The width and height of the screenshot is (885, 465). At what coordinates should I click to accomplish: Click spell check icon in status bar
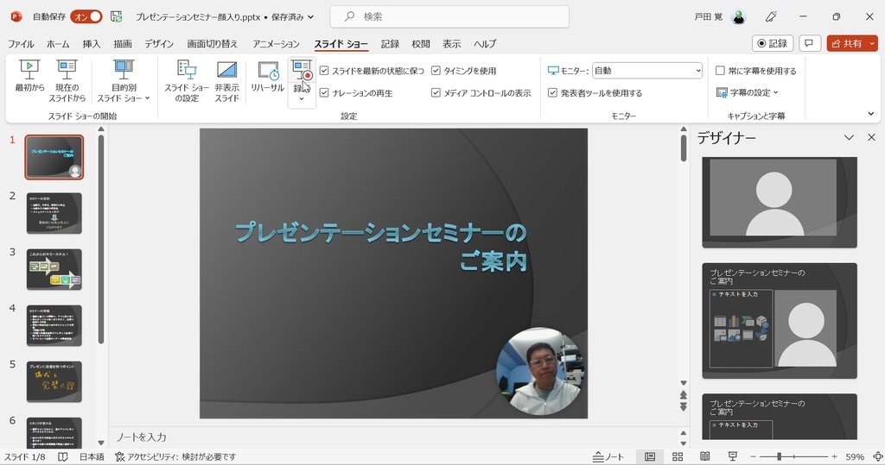click(63, 456)
